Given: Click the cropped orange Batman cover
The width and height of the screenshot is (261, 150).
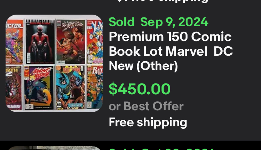Looking at the screenshot, I should [95, 87].
